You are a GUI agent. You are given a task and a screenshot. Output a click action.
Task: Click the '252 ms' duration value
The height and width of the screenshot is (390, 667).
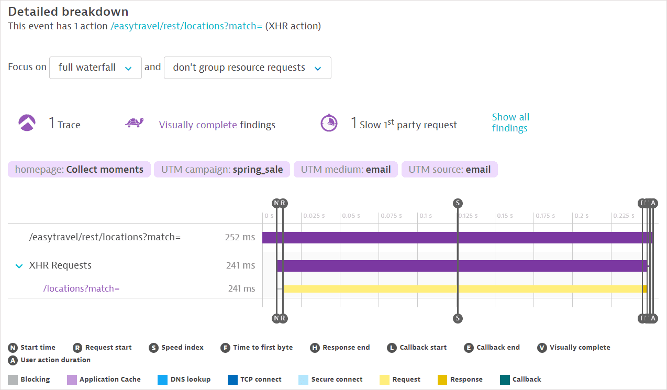pyautogui.click(x=240, y=238)
